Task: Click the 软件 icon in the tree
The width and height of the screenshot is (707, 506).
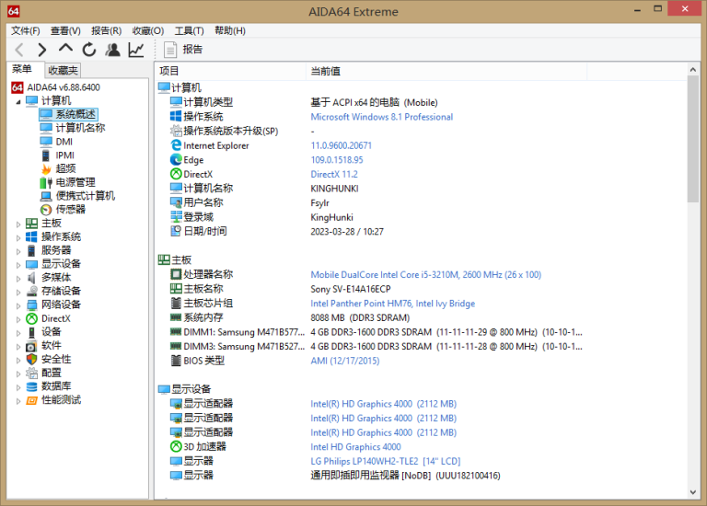Action: pyautogui.click(x=31, y=346)
